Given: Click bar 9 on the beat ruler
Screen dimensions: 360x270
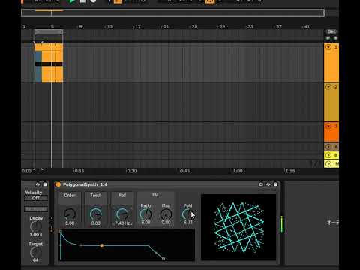Looking at the screenshot, I should 80,26.
